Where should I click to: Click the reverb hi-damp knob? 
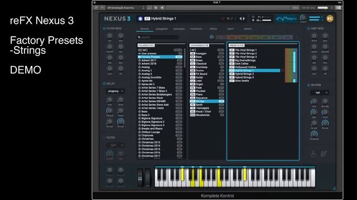(x=314, y=134)
